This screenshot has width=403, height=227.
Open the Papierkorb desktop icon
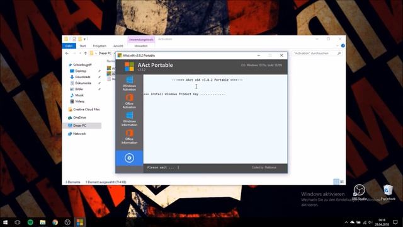pyautogui.click(x=388, y=192)
